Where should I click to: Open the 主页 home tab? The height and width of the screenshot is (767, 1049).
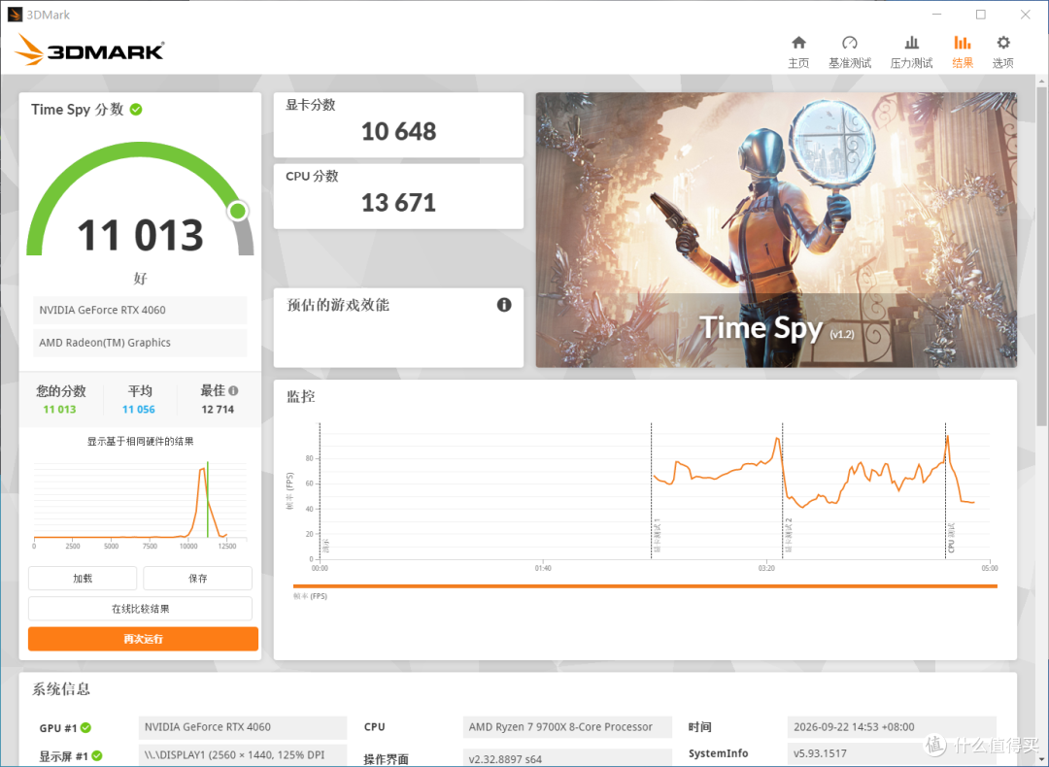pos(798,52)
